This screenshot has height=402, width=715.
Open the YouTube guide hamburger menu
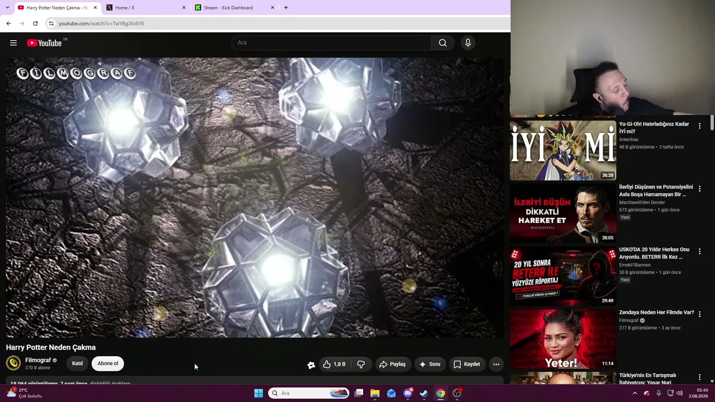coord(13,43)
